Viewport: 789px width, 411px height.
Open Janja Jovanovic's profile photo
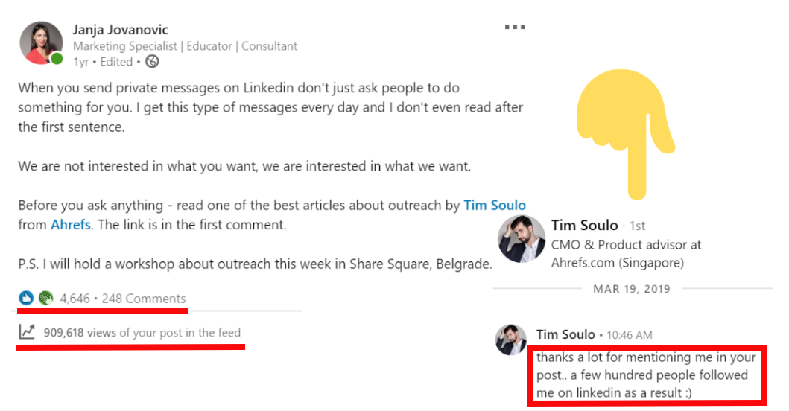40,42
